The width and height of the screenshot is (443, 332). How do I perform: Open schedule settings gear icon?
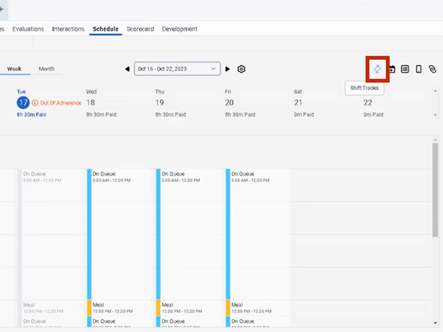pos(241,69)
